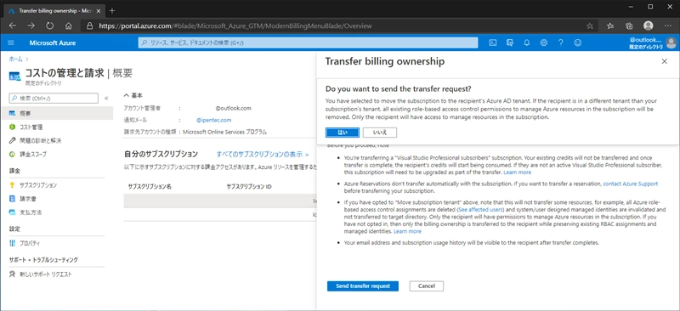680x311 pixels.
Task: Focus the Azure resource search box
Action: [x=308, y=42]
